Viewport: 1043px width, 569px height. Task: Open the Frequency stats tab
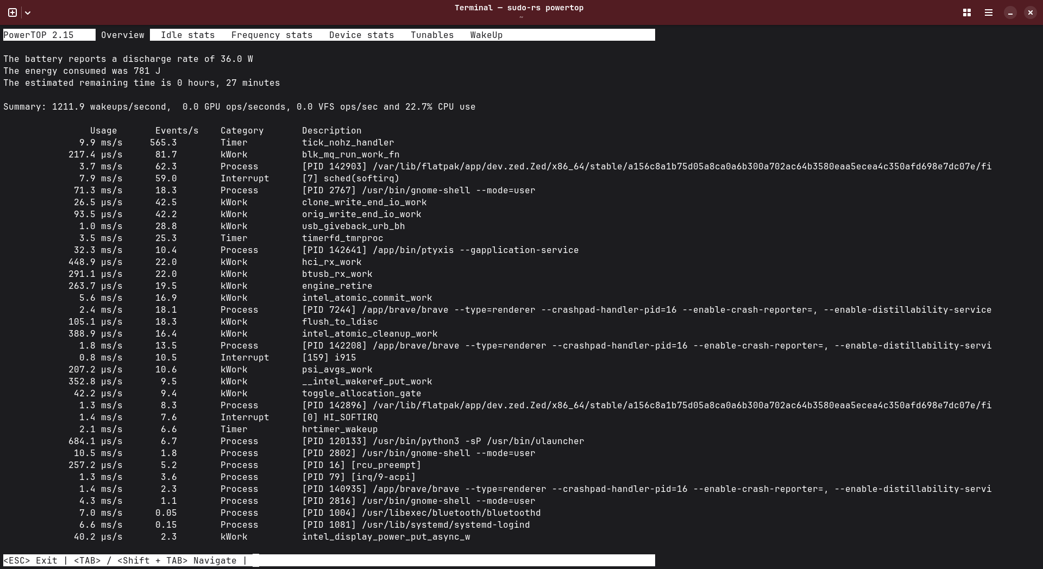(272, 35)
